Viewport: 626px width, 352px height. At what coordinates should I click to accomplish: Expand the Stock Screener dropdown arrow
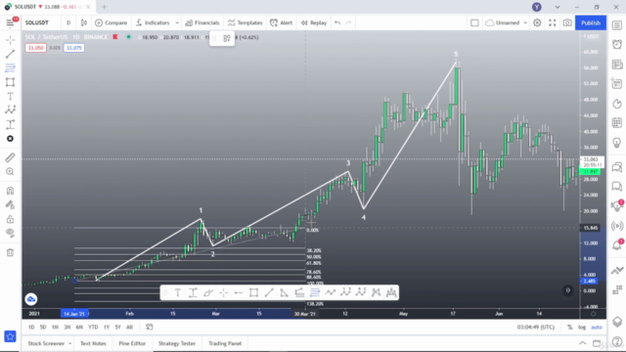pyautogui.click(x=69, y=343)
